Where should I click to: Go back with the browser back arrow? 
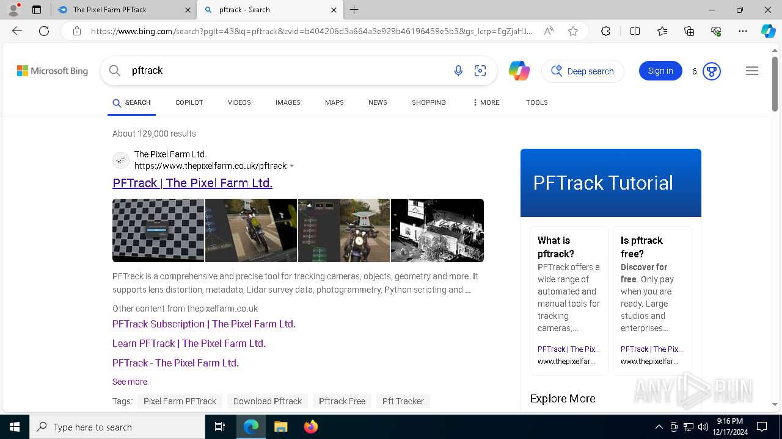[x=17, y=31]
